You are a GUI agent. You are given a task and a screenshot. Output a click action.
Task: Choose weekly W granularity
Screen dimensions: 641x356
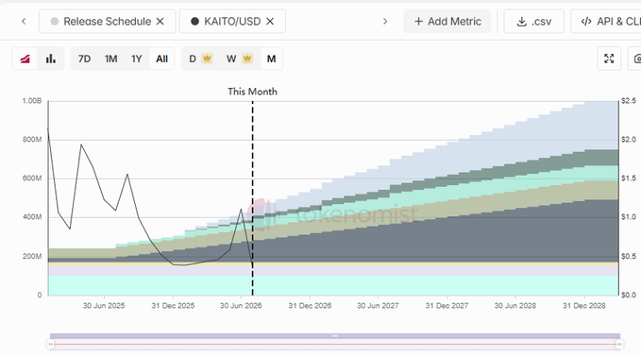click(239, 59)
